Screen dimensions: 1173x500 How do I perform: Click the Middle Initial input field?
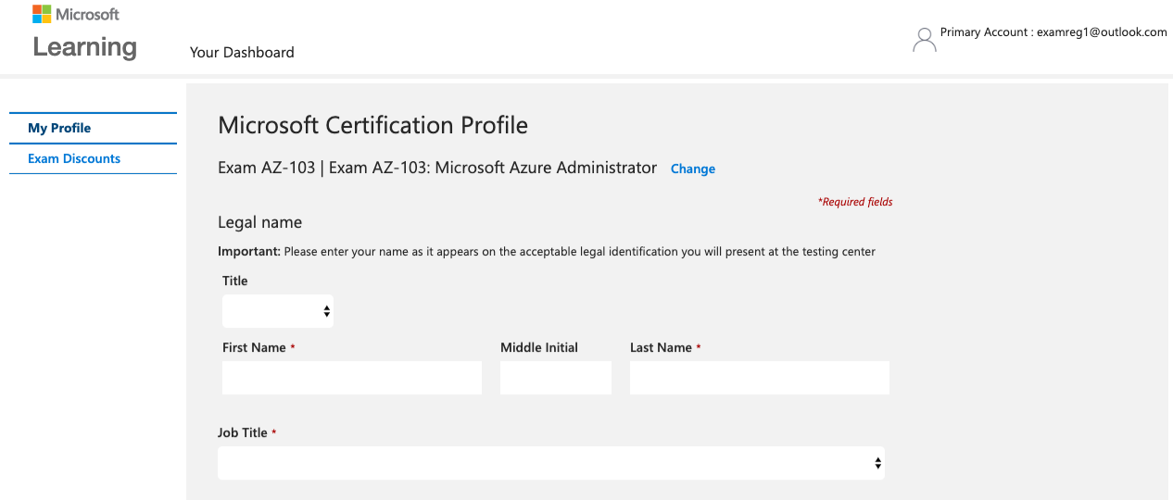pyautogui.click(x=556, y=378)
